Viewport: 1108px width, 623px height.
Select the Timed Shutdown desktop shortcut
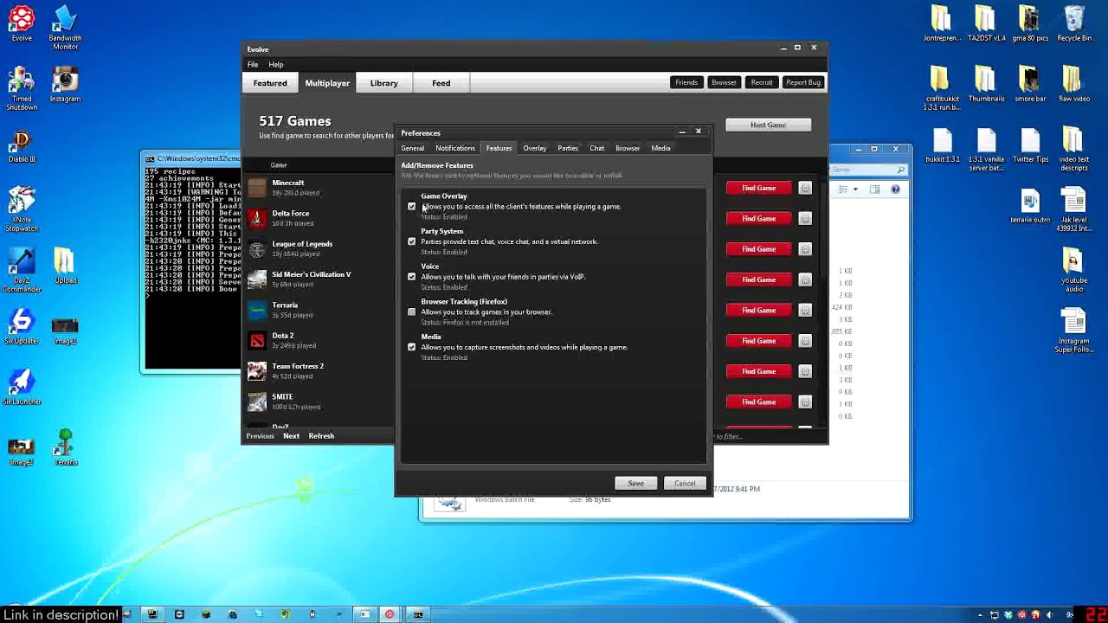click(x=22, y=89)
